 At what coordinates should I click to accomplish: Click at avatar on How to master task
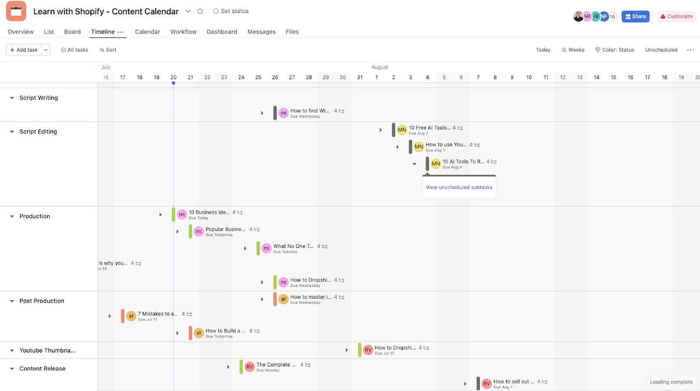click(x=283, y=299)
